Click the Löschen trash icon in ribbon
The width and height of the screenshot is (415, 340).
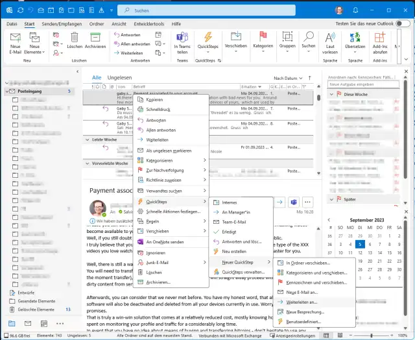[75, 38]
